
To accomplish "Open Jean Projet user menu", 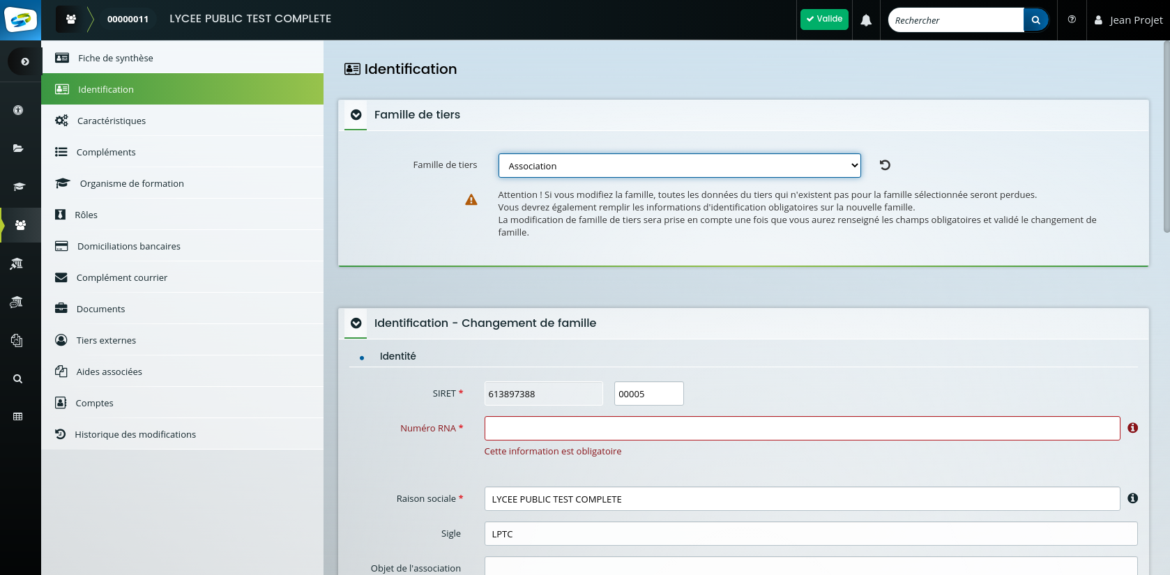I will (1128, 20).
